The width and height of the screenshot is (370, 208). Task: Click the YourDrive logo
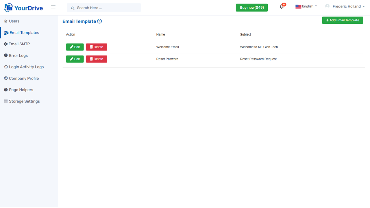(23, 7)
